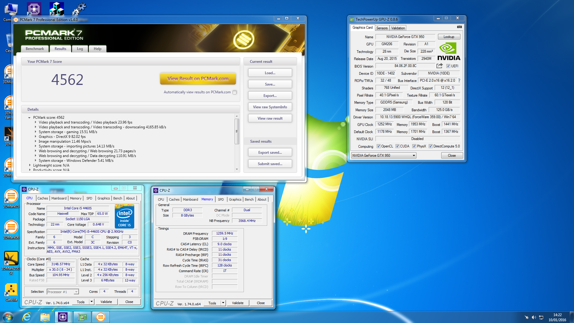Image resolution: width=574 pixels, height=323 pixels.
Task: Click the Intel Core i5 badge in CPU-Z
Action: tap(124, 216)
